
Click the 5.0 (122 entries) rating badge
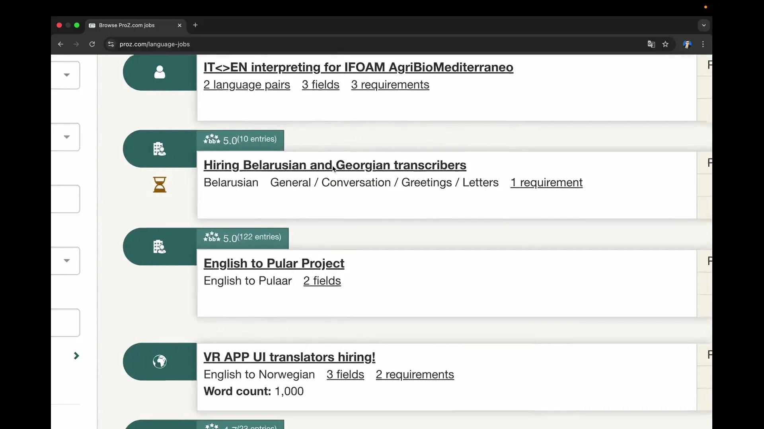click(242, 238)
